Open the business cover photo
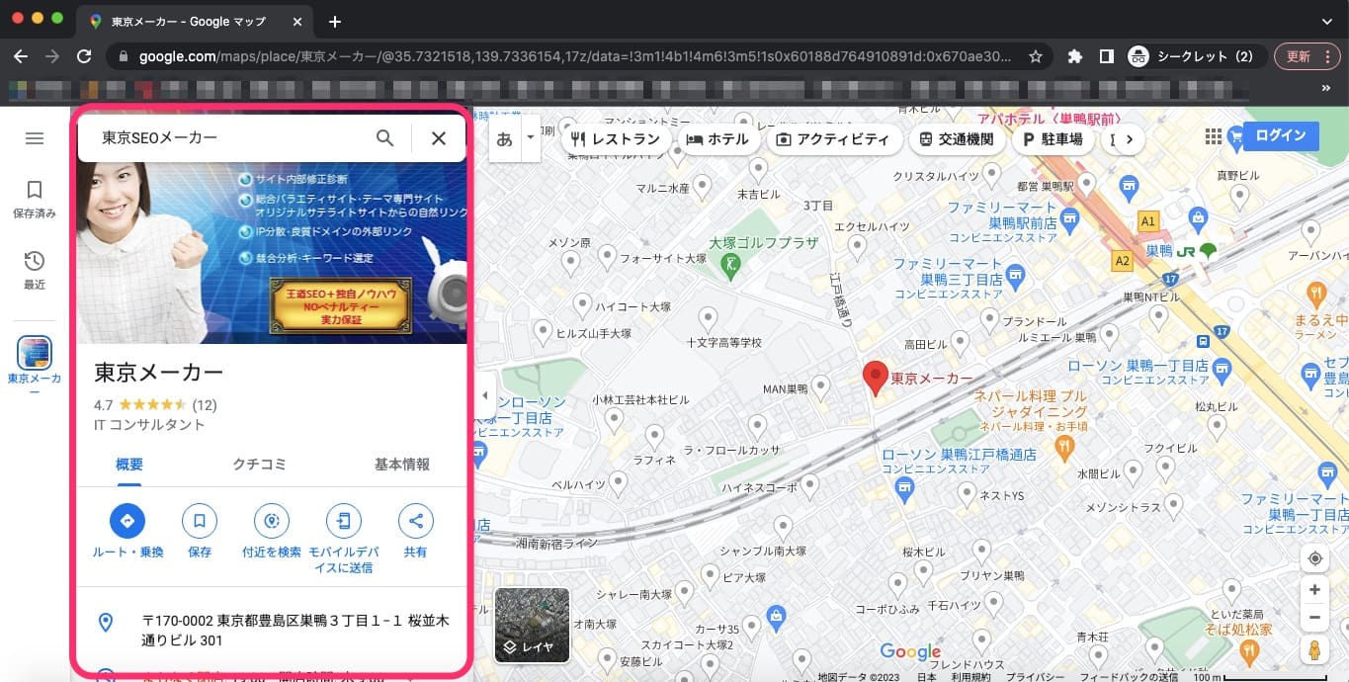Screen dimensions: 1349x682 [272, 252]
